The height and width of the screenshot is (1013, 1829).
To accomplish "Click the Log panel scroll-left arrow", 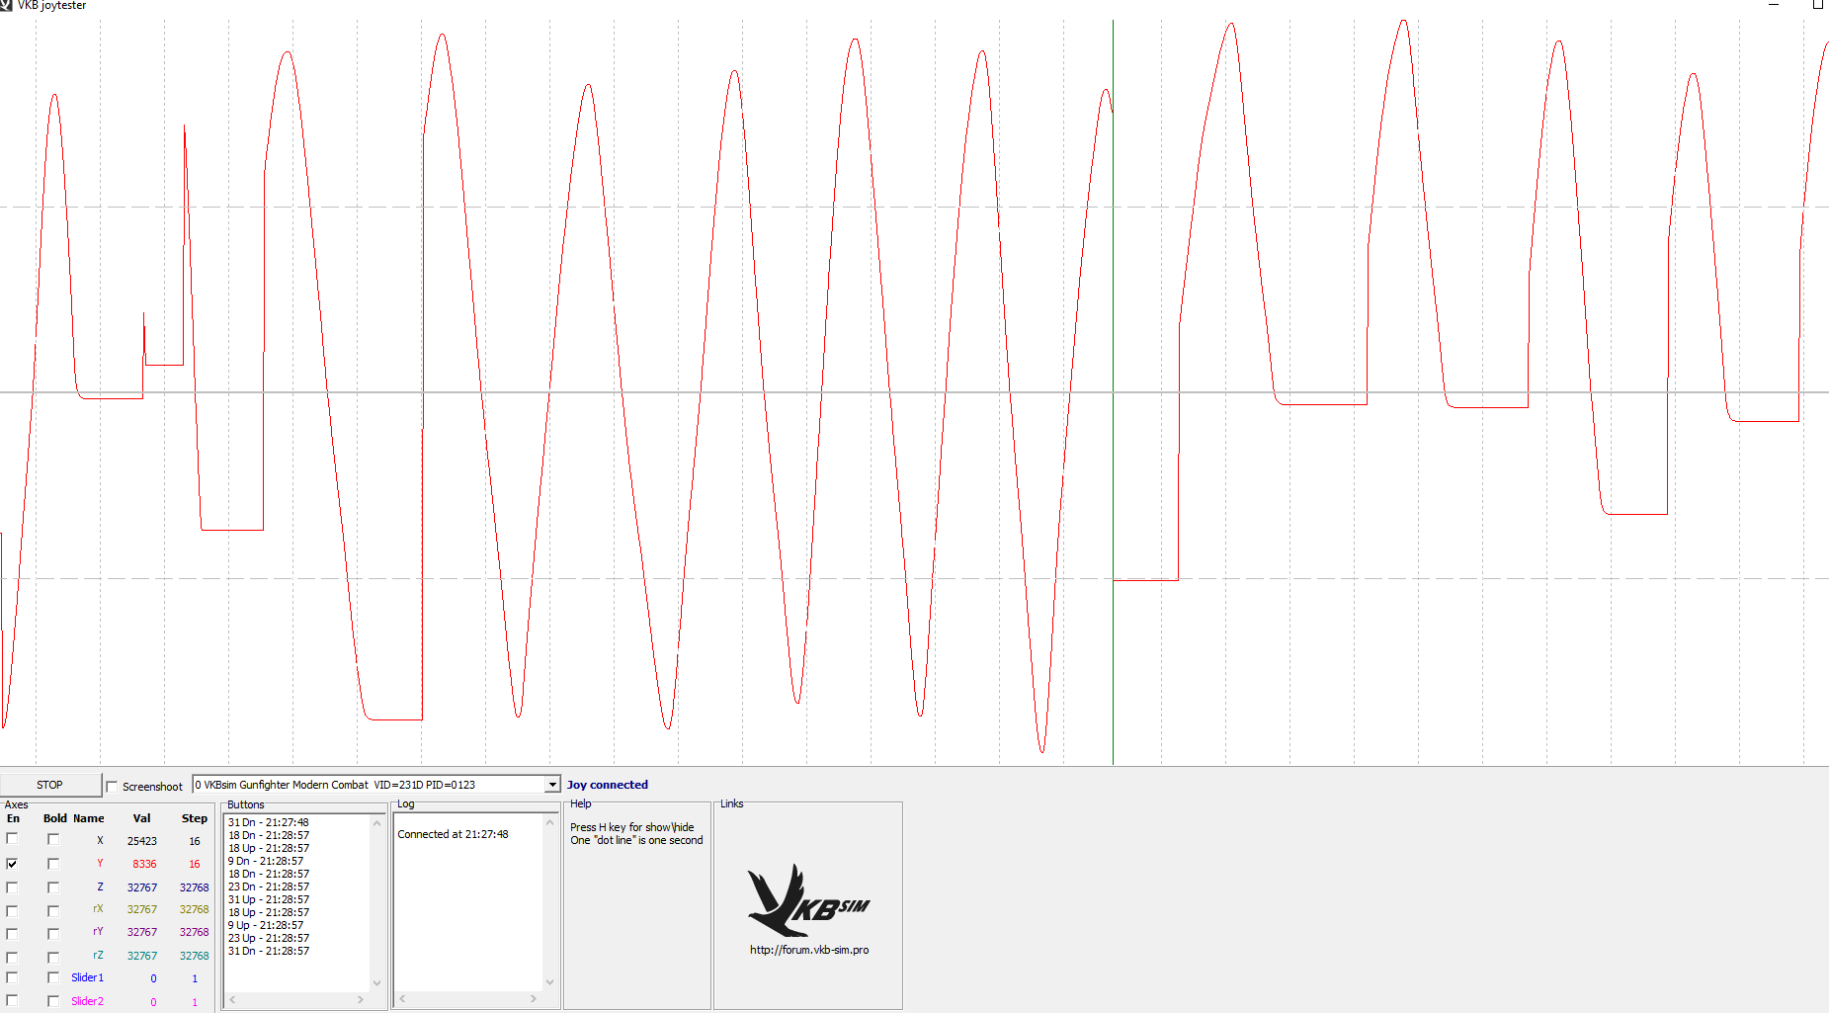I will tap(402, 999).
